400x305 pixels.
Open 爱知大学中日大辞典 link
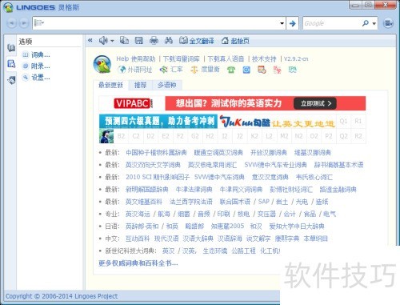point(297,226)
